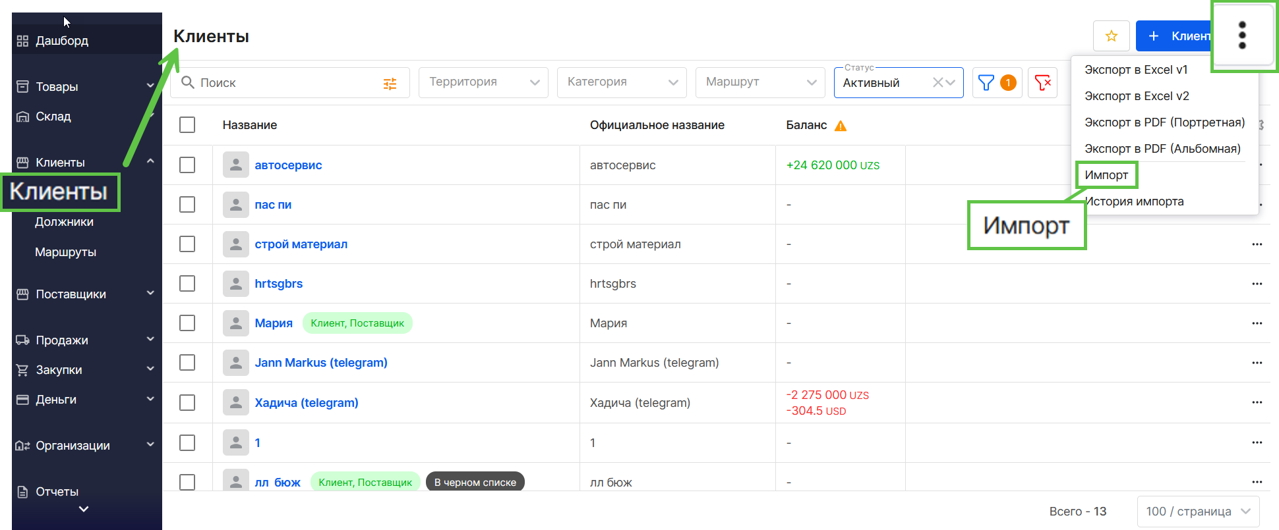Change the 100 / страница page size

click(x=1197, y=512)
